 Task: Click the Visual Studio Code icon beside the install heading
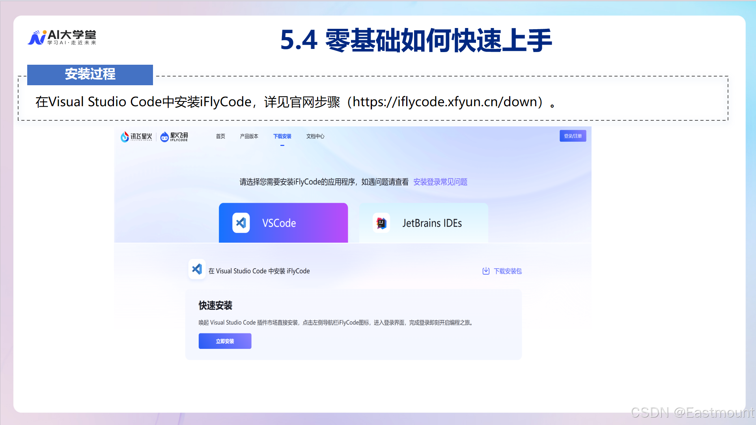[x=197, y=270]
